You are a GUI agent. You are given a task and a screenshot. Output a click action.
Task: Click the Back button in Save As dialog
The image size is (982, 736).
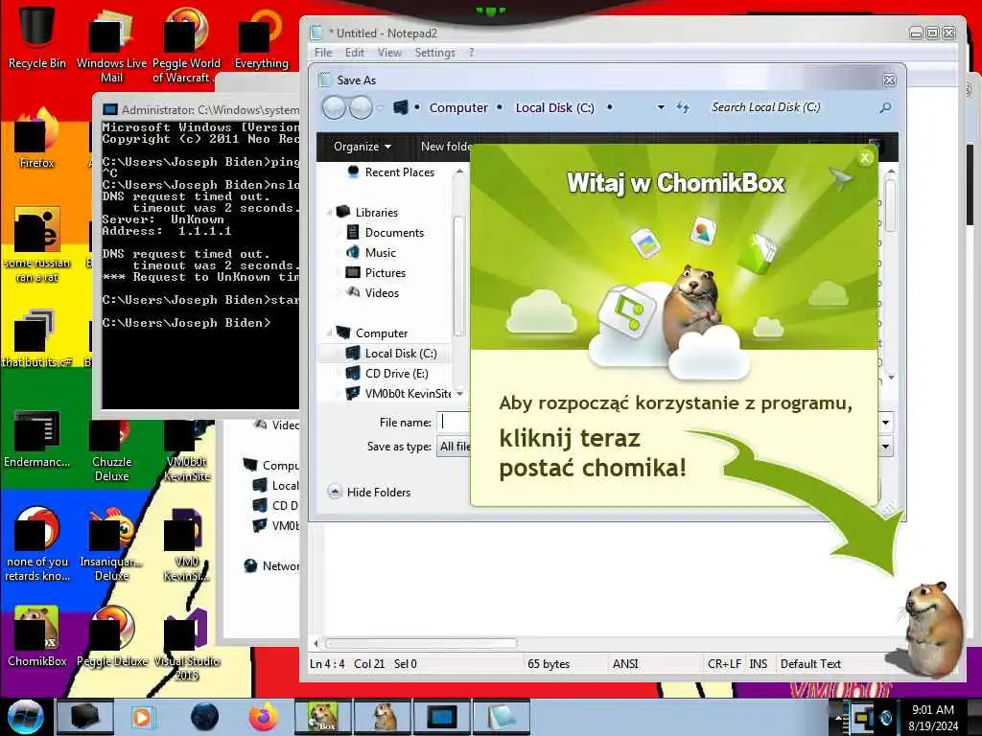point(334,107)
